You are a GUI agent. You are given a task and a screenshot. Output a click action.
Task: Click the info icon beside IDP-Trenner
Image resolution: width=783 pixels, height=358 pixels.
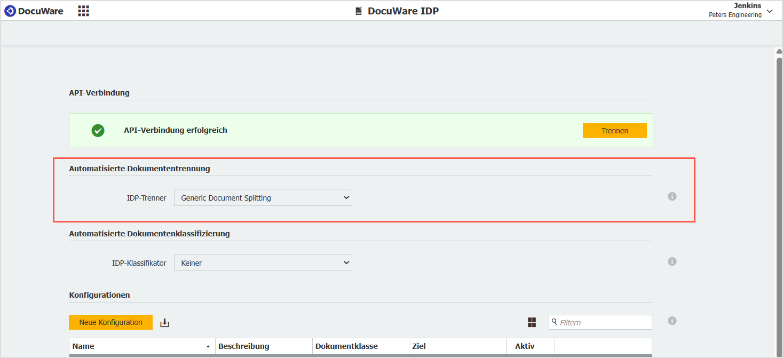672,196
